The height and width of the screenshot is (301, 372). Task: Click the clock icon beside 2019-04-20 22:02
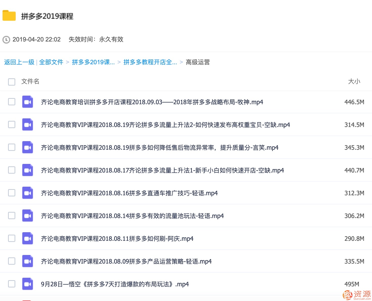[x=6, y=40]
